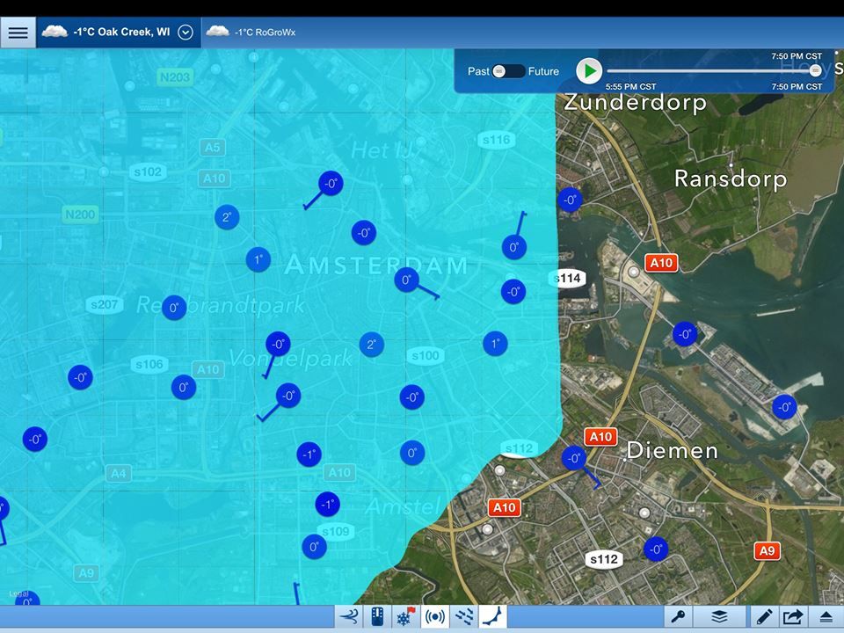Tap the Zunderdorp map label

(x=635, y=102)
